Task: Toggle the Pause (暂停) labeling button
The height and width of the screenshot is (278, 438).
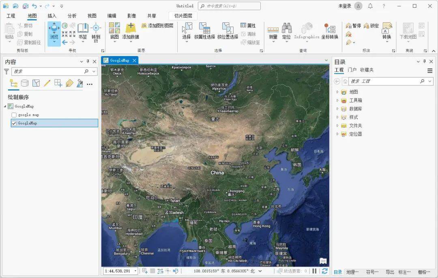Action: pos(353,26)
